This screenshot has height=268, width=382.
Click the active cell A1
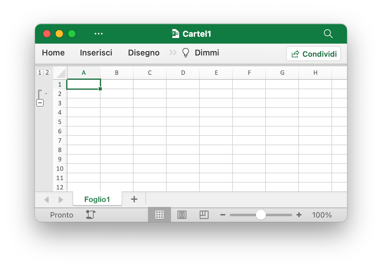coord(84,84)
